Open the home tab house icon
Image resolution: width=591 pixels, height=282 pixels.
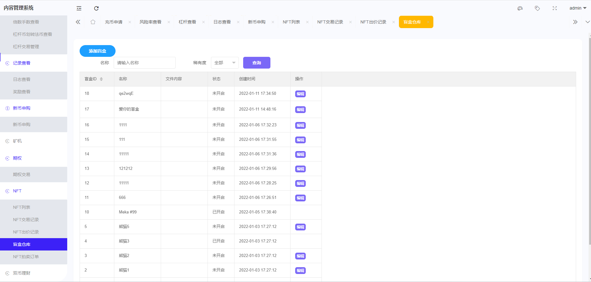click(93, 22)
